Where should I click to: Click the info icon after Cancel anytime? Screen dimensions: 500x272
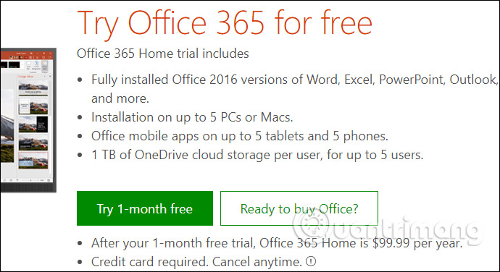tap(311, 261)
